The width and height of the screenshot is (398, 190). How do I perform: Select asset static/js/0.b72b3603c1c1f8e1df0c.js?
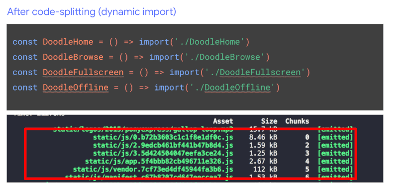(163, 137)
